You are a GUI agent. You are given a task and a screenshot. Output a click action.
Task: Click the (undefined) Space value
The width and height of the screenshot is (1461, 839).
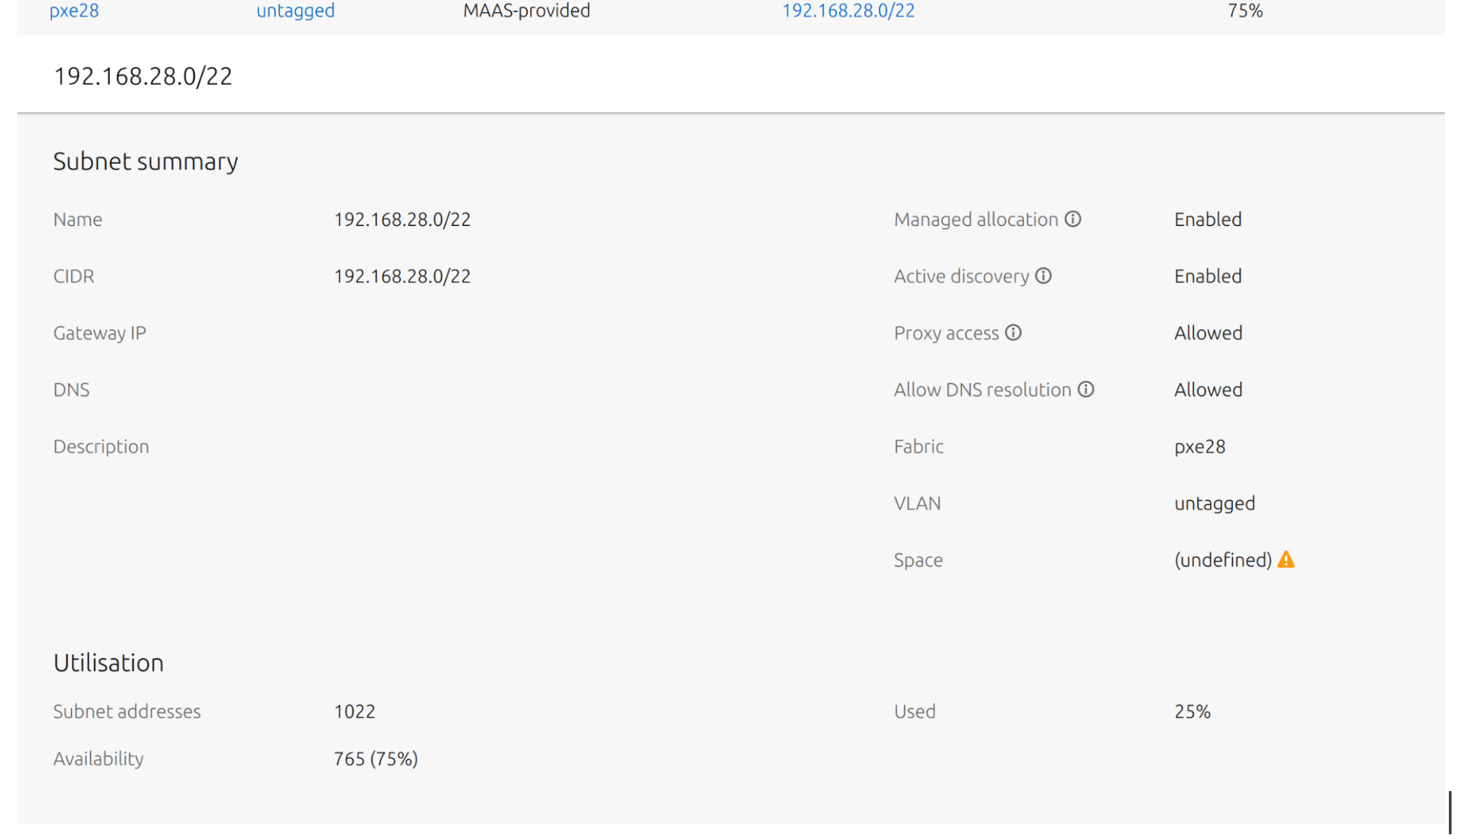pyautogui.click(x=1222, y=560)
